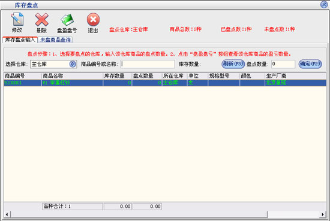Focus the 商品编号或名称 input field
330x221 pixels.
pos(148,64)
